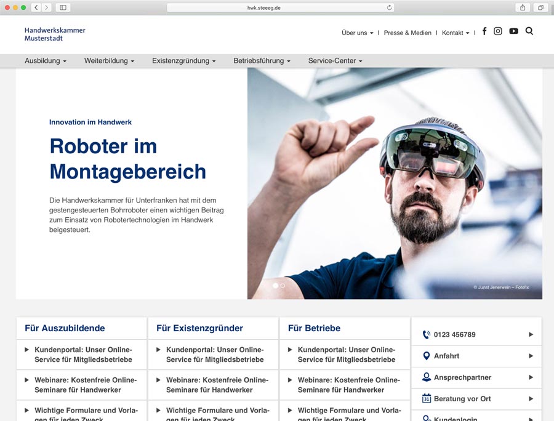The image size is (554, 421).
Task: Open the Instagram profile icon
Action: click(498, 31)
